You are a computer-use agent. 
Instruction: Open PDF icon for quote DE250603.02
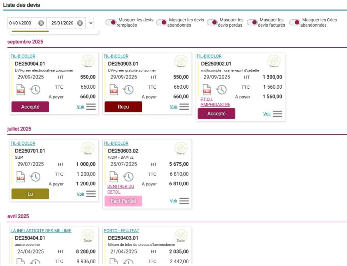click(114, 177)
